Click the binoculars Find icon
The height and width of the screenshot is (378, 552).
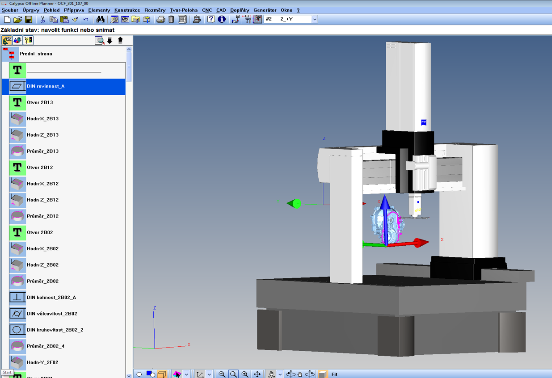click(x=101, y=19)
